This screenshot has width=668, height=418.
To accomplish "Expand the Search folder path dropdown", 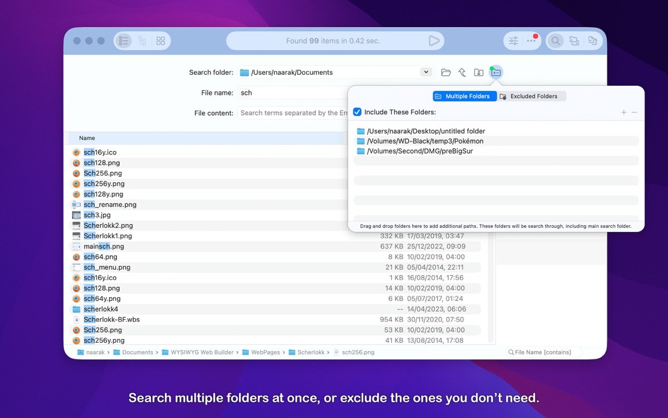I will (426, 72).
